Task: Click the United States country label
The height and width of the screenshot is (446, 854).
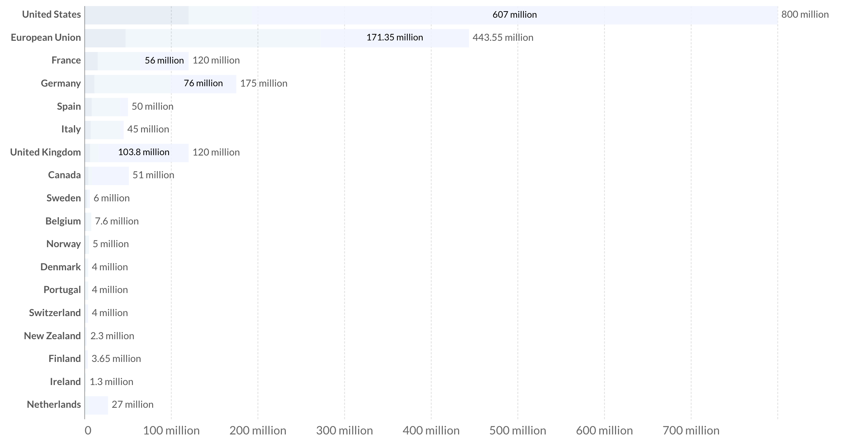Action: (51, 14)
